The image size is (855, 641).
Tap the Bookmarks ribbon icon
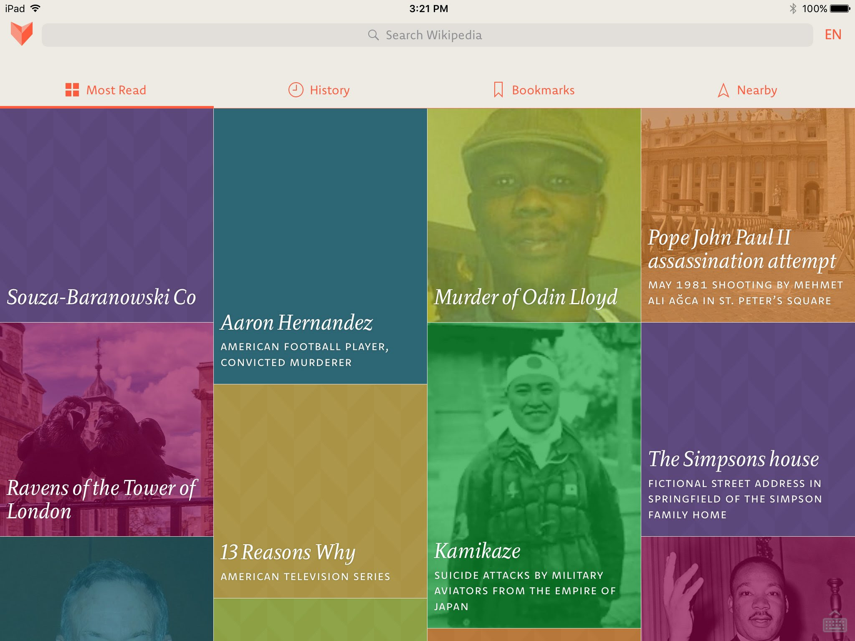pos(498,90)
